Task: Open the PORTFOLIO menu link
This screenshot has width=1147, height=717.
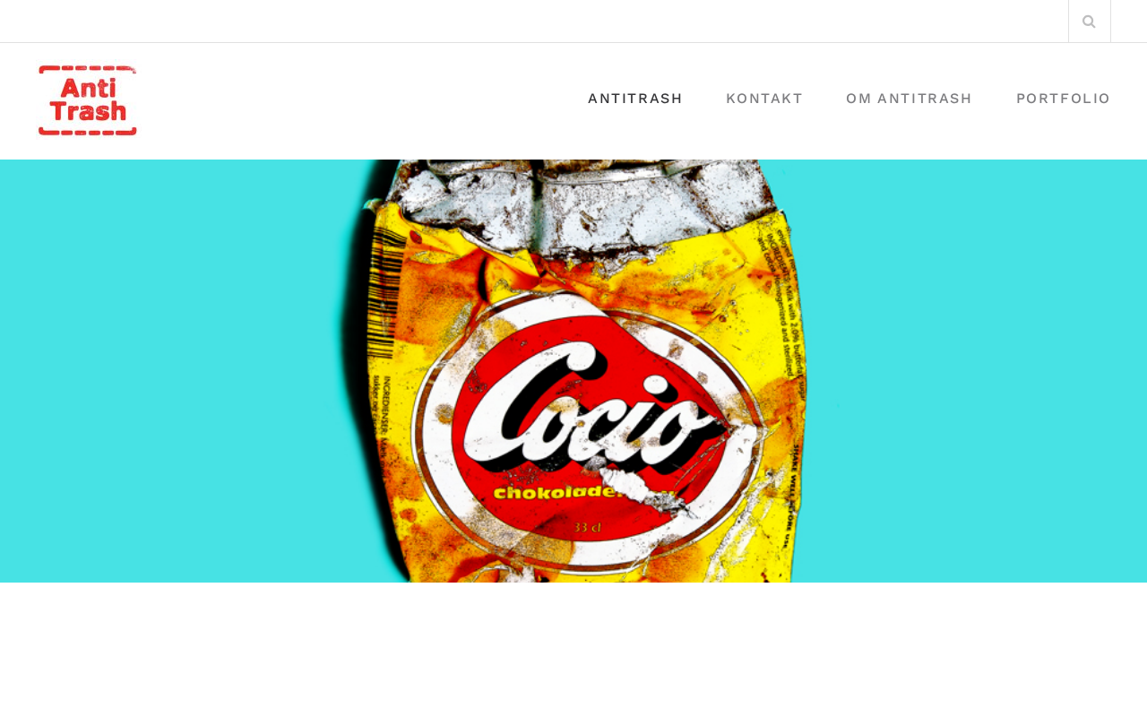Action: coord(1063,99)
